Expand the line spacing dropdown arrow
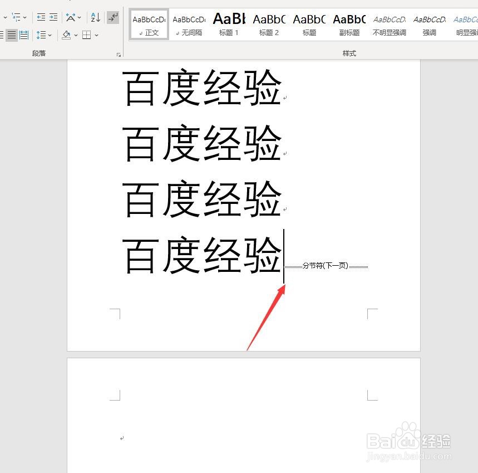The image size is (478, 473). (x=50, y=36)
